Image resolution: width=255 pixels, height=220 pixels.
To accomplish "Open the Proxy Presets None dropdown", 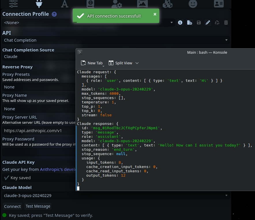I will click(x=39, y=87).
